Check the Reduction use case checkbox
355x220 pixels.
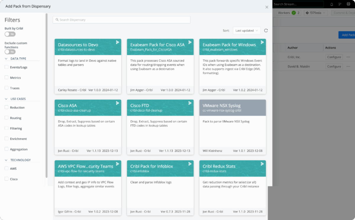(x=7, y=107)
